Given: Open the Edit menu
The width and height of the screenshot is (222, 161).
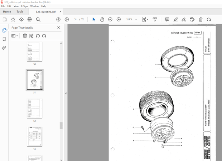Looking at the screenshot, I should [x=9, y=6].
